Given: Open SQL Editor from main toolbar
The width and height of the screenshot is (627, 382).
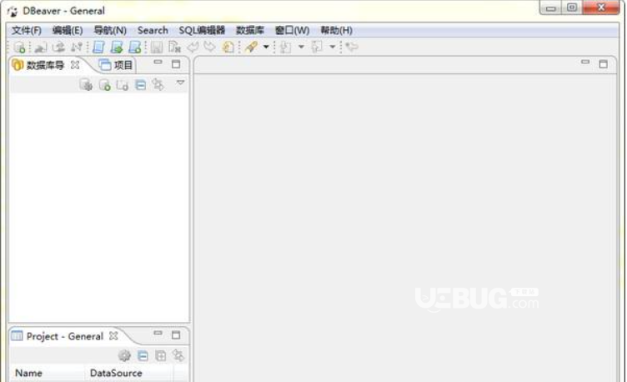Looking at the screenshot, I should click(x=98, y=47).
